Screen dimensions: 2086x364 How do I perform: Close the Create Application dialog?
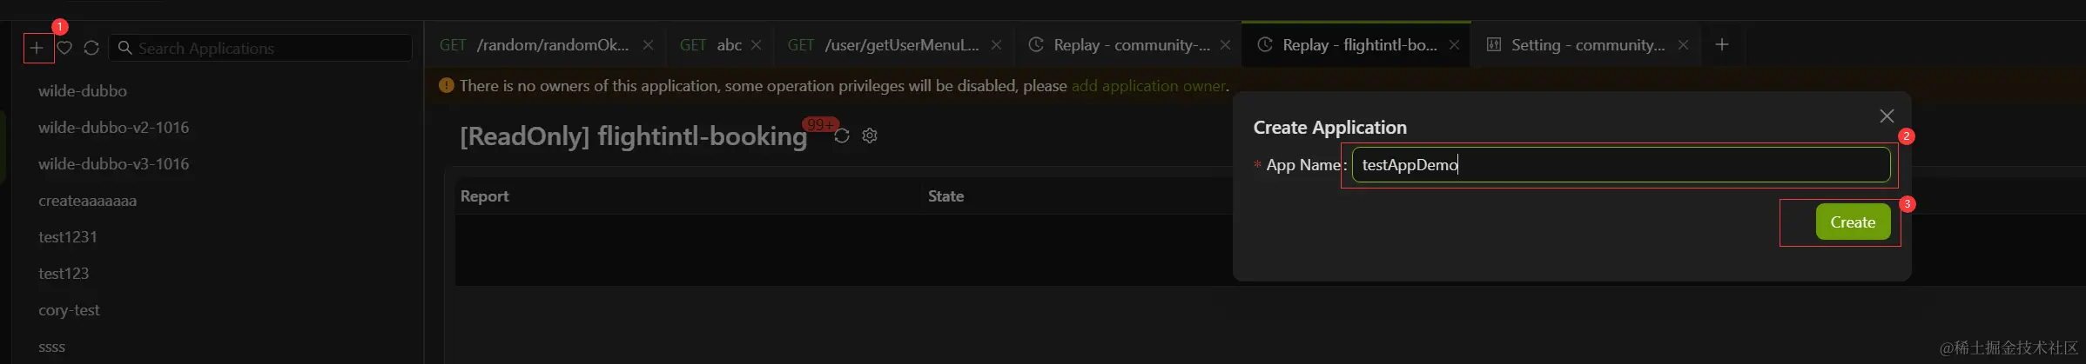pos(1886,116)
